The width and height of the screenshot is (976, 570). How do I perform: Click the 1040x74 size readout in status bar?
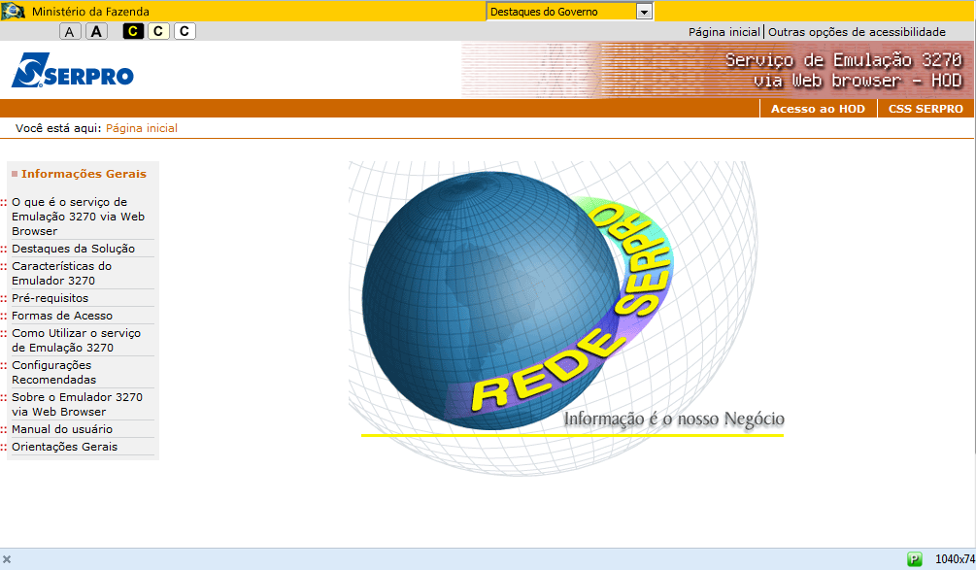tap(955, 559)
